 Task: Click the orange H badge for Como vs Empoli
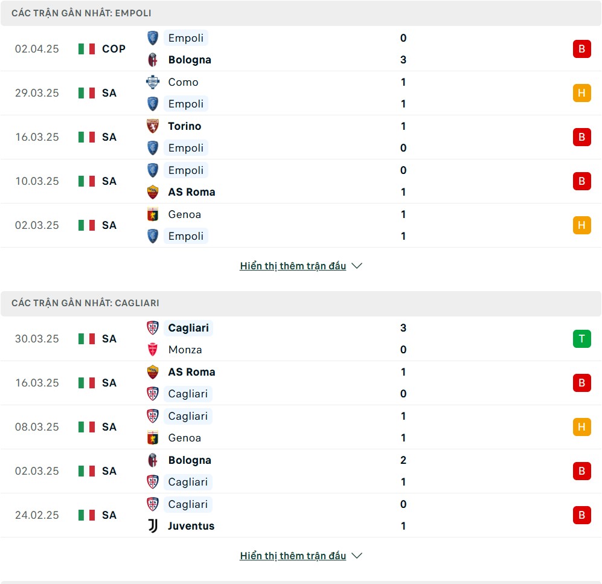(x=581, y=93)
